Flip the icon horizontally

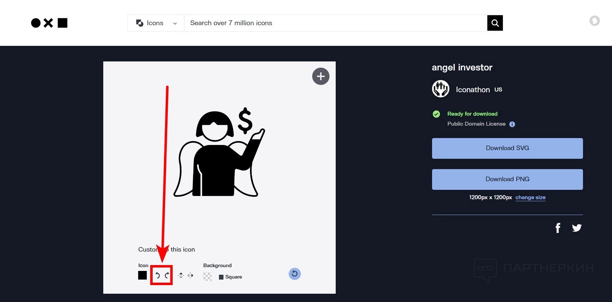[x=190, y=275]
